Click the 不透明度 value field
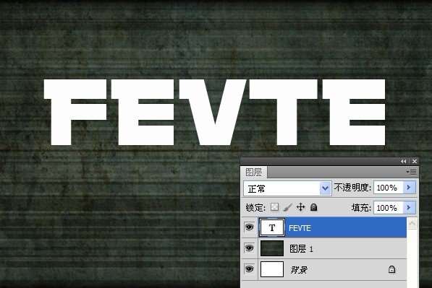Image resolution: width=432 pixels, height=288 pixels. coord(388,188)
